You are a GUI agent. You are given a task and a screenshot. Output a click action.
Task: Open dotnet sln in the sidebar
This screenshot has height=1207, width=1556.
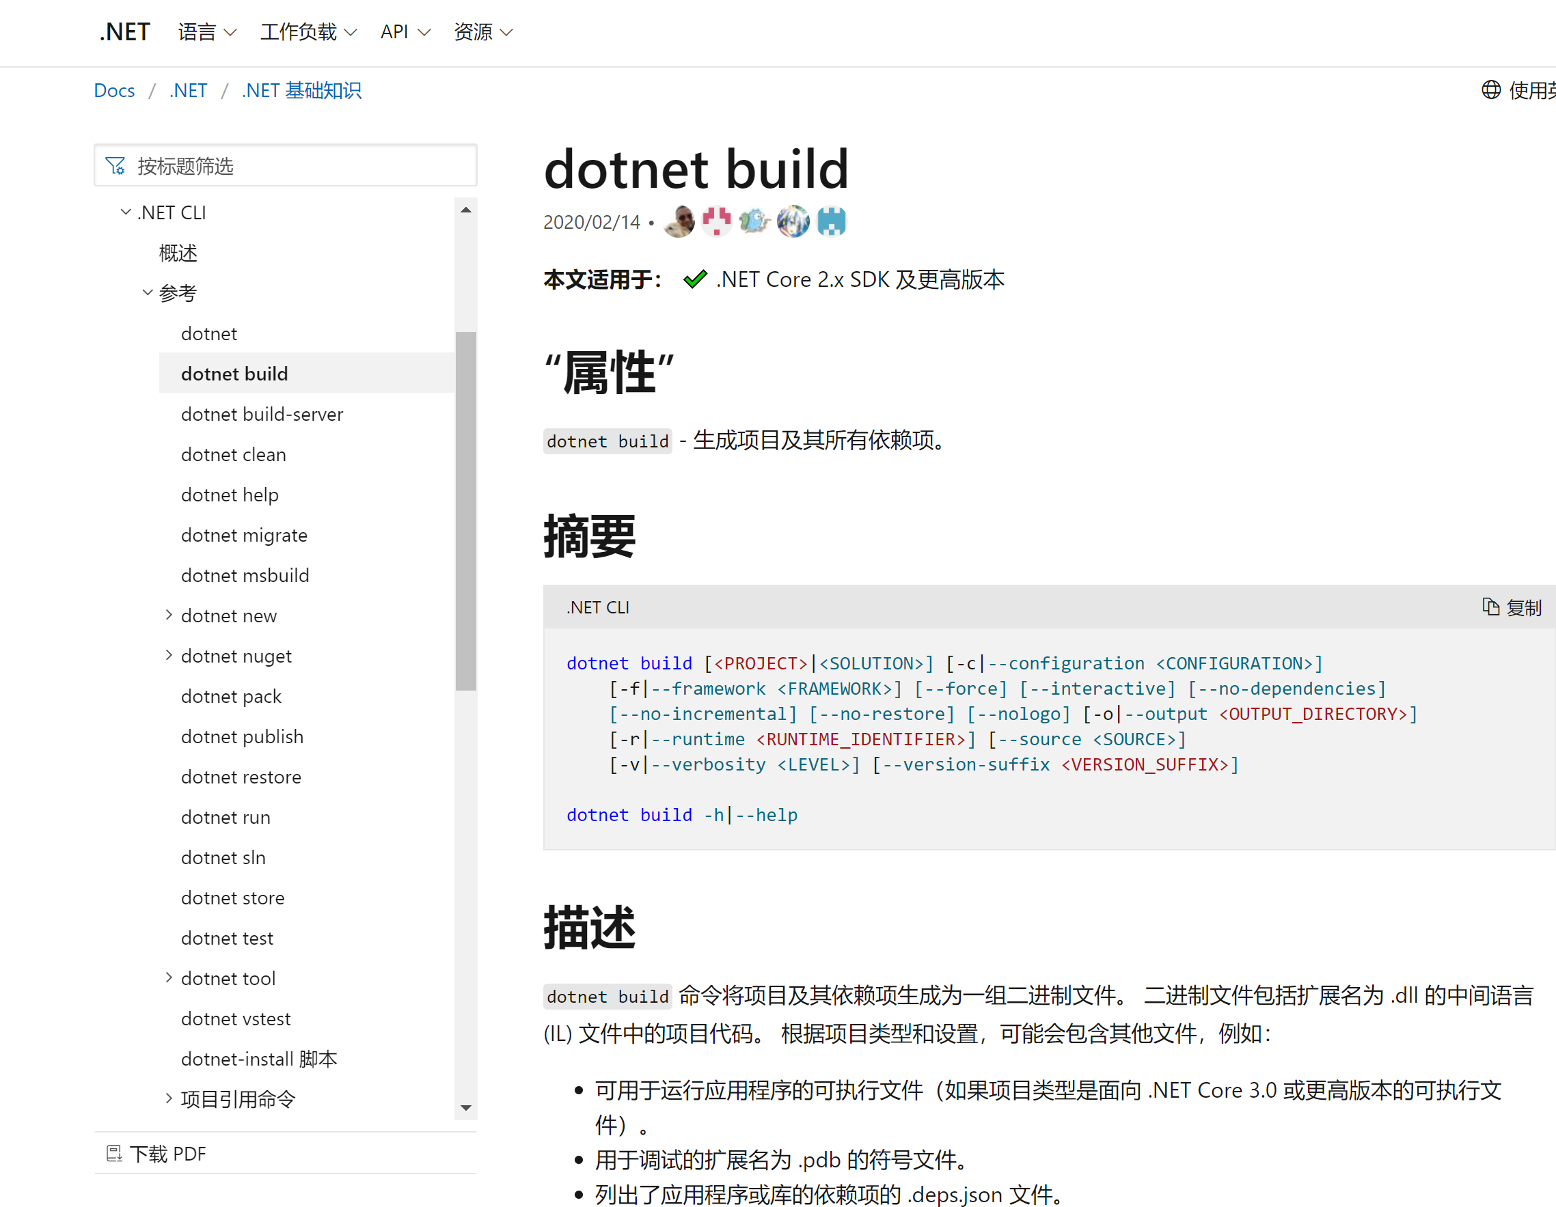(x=223, y=857)
